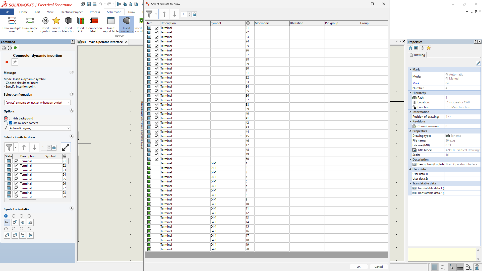482x271 pixels.
Task: Click the Insert PLC icon
Action: 80,24
